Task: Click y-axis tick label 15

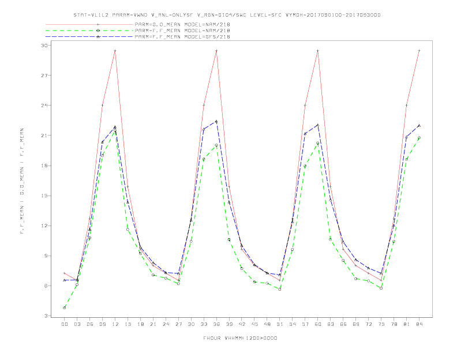Action: point(44,196)
